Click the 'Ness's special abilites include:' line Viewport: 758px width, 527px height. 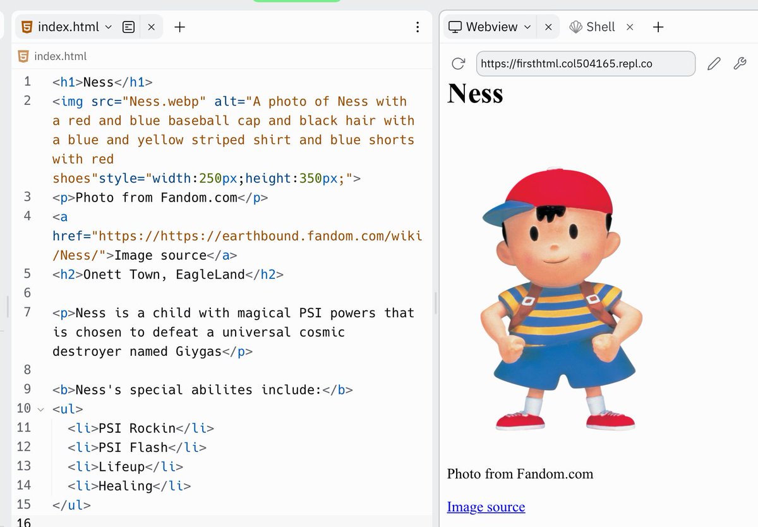point(203,390)
